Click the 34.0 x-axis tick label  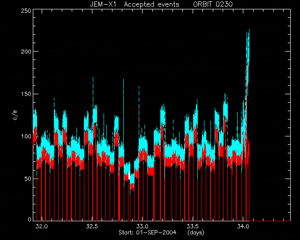point(243,226)
